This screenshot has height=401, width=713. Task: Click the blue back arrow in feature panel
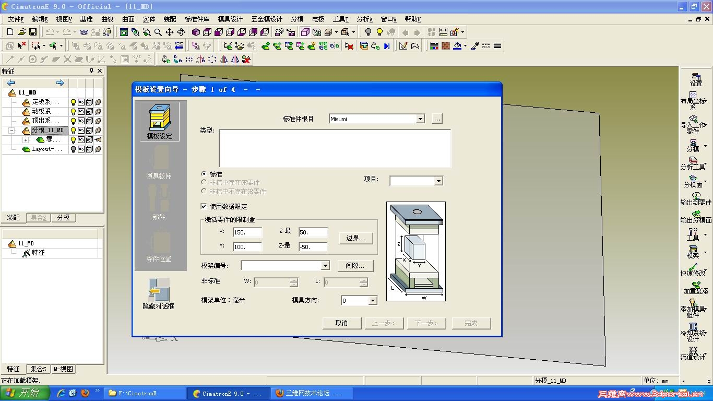11,82
